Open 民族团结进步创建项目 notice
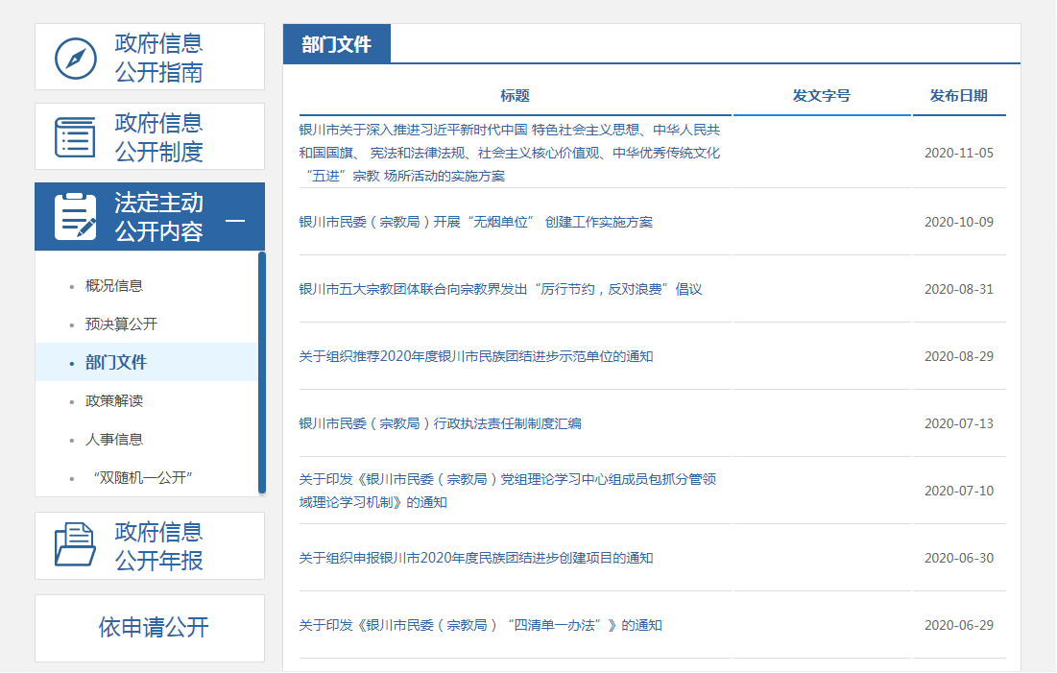This screenshot has height=673, width=1057. click(476, 558)
